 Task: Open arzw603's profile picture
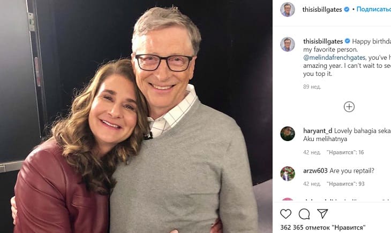[288, 174]
